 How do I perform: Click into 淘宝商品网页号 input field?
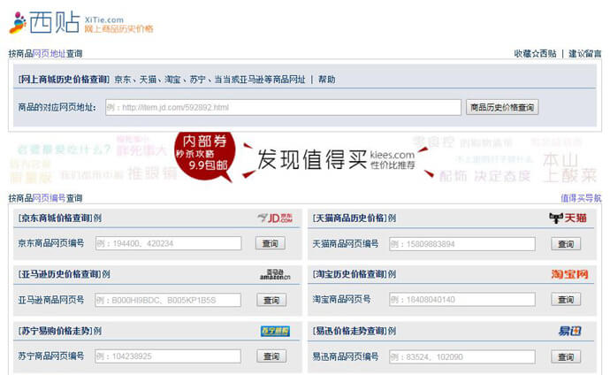tap(461, 300)
